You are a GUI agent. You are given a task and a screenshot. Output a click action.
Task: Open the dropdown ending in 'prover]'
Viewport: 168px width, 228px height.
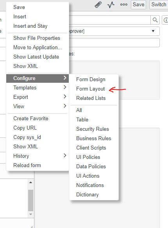point(114,31)
